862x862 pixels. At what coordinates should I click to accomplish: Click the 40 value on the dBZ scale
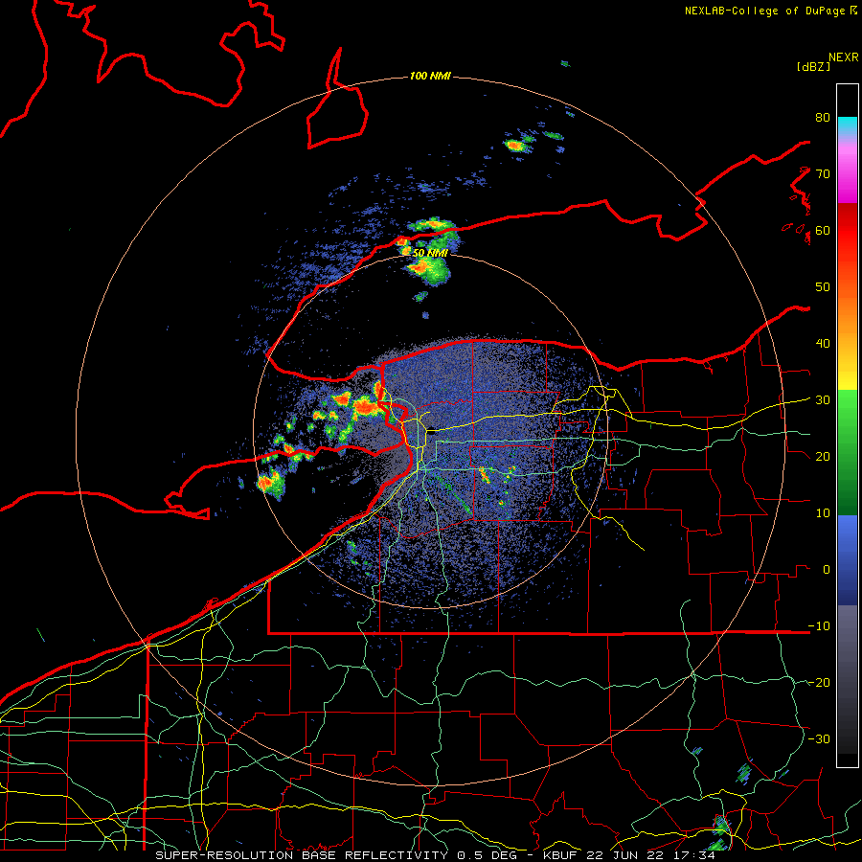(x=823, y=343)
